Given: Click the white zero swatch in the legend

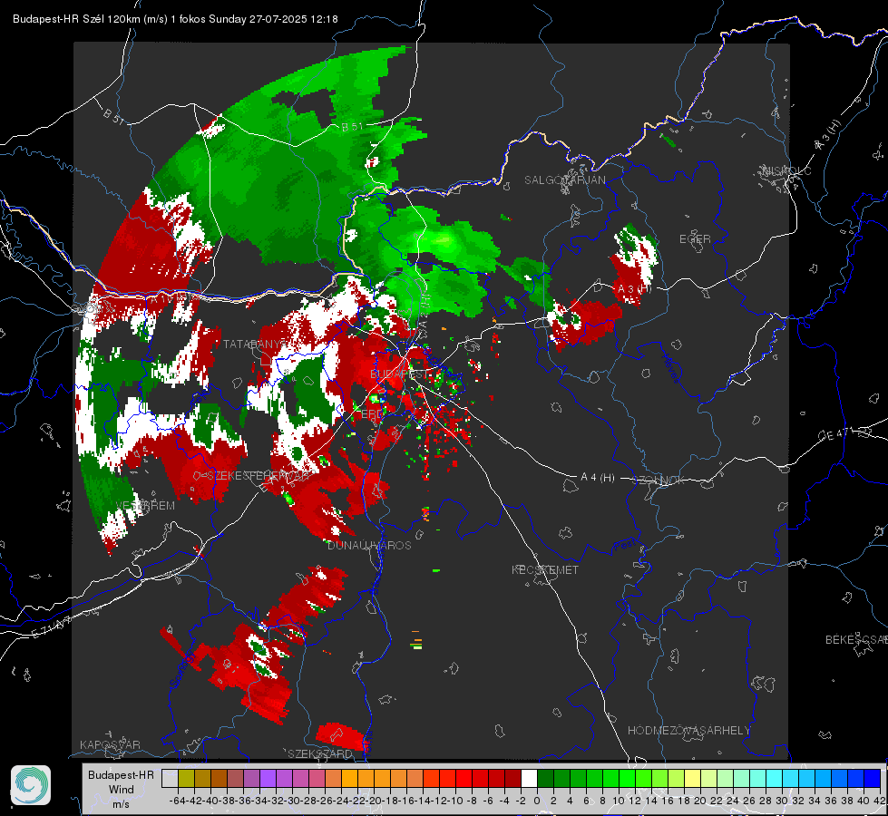Looking at the screenshot, I should point(529,779).
